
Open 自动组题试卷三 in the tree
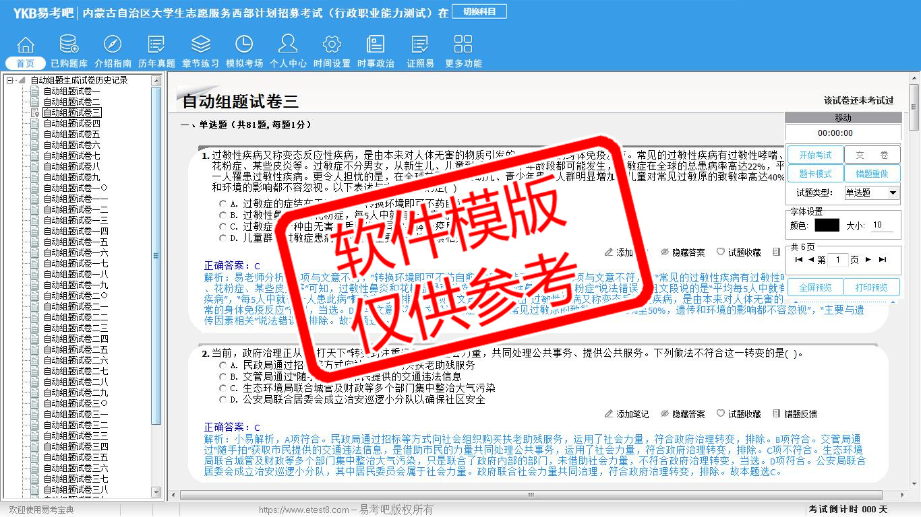pyautogui.click(x=72, y=112)
